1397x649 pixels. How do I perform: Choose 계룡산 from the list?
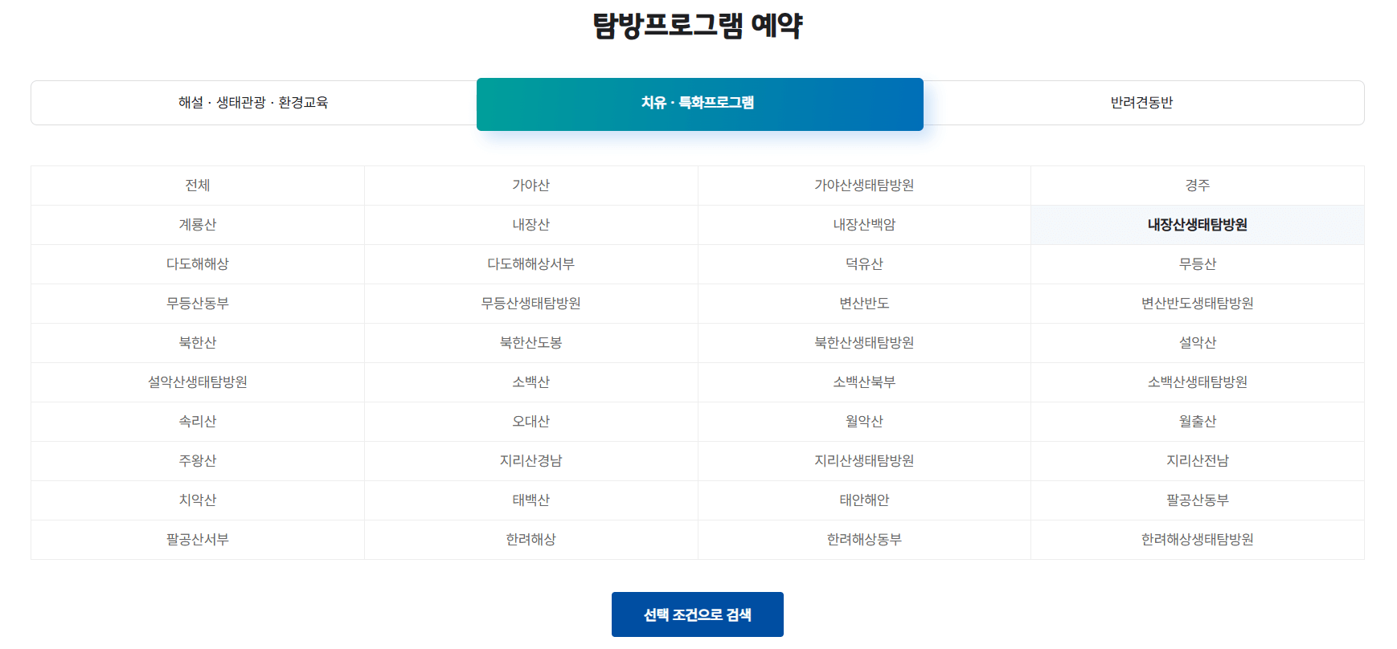click(198, 225)
